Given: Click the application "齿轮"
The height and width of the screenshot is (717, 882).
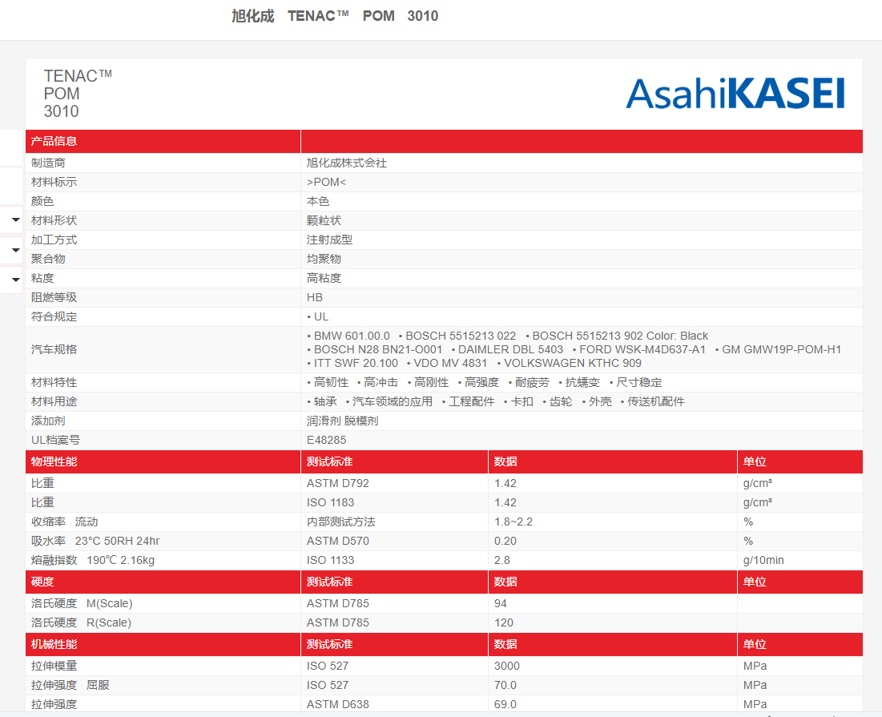Looking at the screenshot, I should 561,401.
